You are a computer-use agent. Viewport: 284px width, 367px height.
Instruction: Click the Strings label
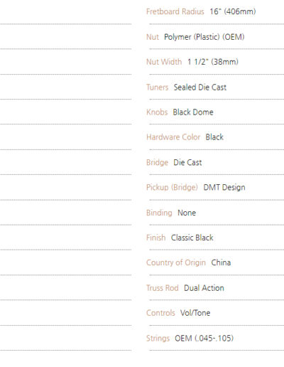pyautogui.click(x=158, y=339)
